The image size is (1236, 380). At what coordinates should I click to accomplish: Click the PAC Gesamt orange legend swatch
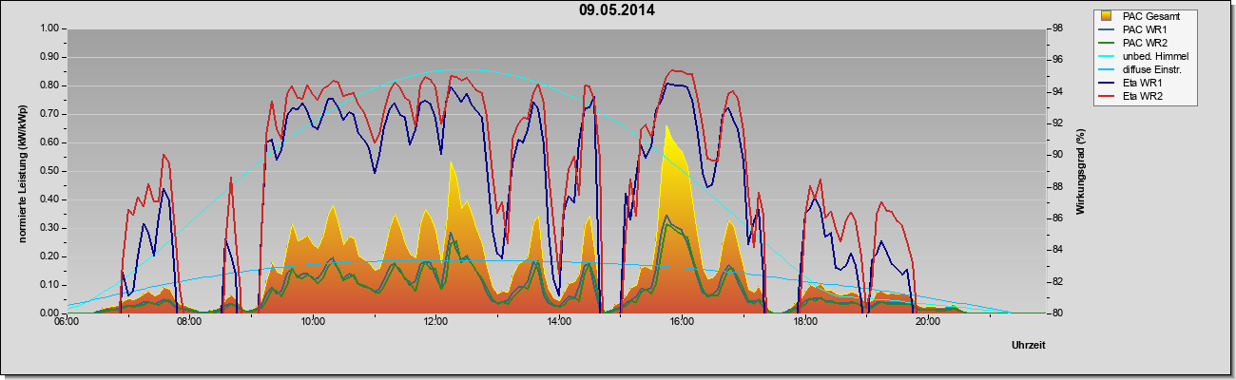1107,16
